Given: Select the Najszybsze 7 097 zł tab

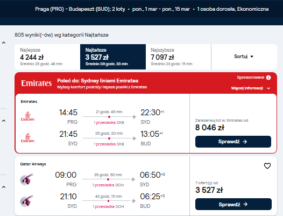Looking at the screenshot, I should click(178, 57).
